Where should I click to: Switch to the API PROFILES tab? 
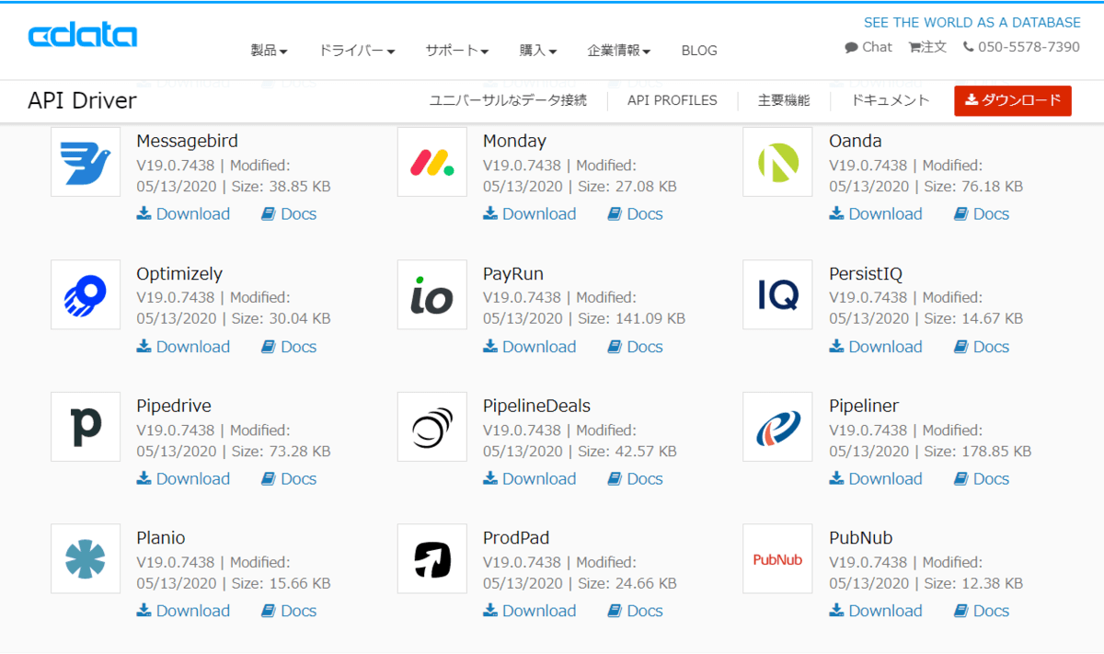672,100
